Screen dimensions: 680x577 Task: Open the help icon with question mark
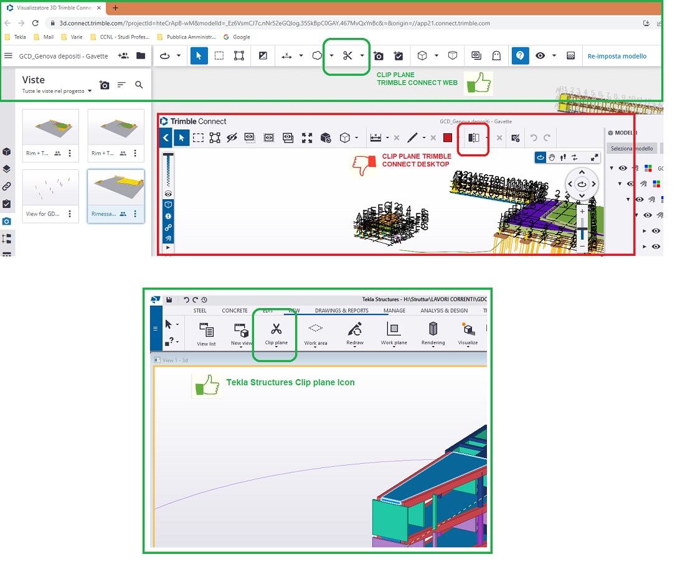click(520, 55)
